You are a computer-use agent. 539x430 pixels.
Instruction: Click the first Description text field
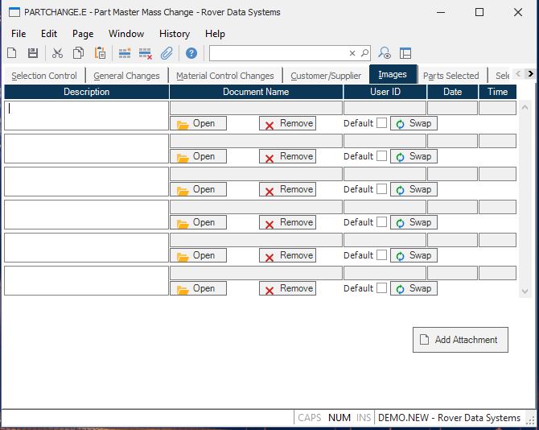click(x=86, y=115)
